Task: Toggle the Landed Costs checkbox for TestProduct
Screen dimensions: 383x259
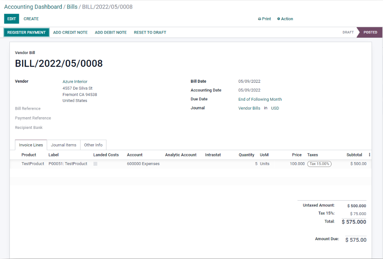Action: tap(95, 164)
